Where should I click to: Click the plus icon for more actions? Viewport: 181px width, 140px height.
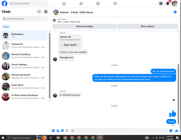(53, 131)
